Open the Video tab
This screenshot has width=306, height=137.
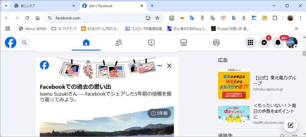point(151,43)
